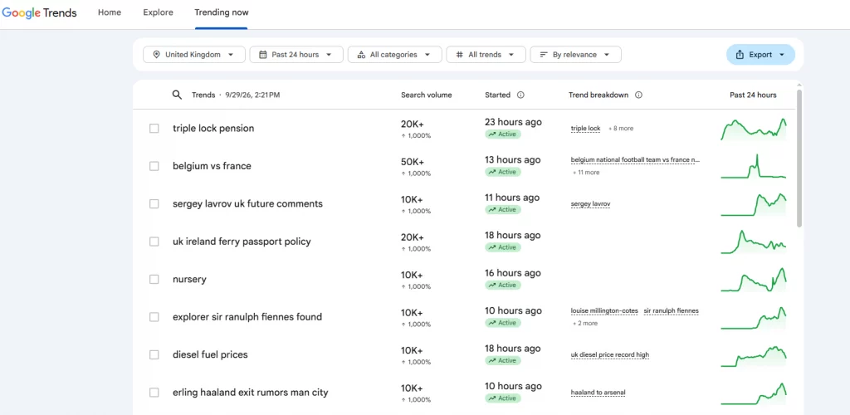Click the 'diesel fuel prices' trend title
This screenshot has height=415, width=850.
(x=210, y=355)
